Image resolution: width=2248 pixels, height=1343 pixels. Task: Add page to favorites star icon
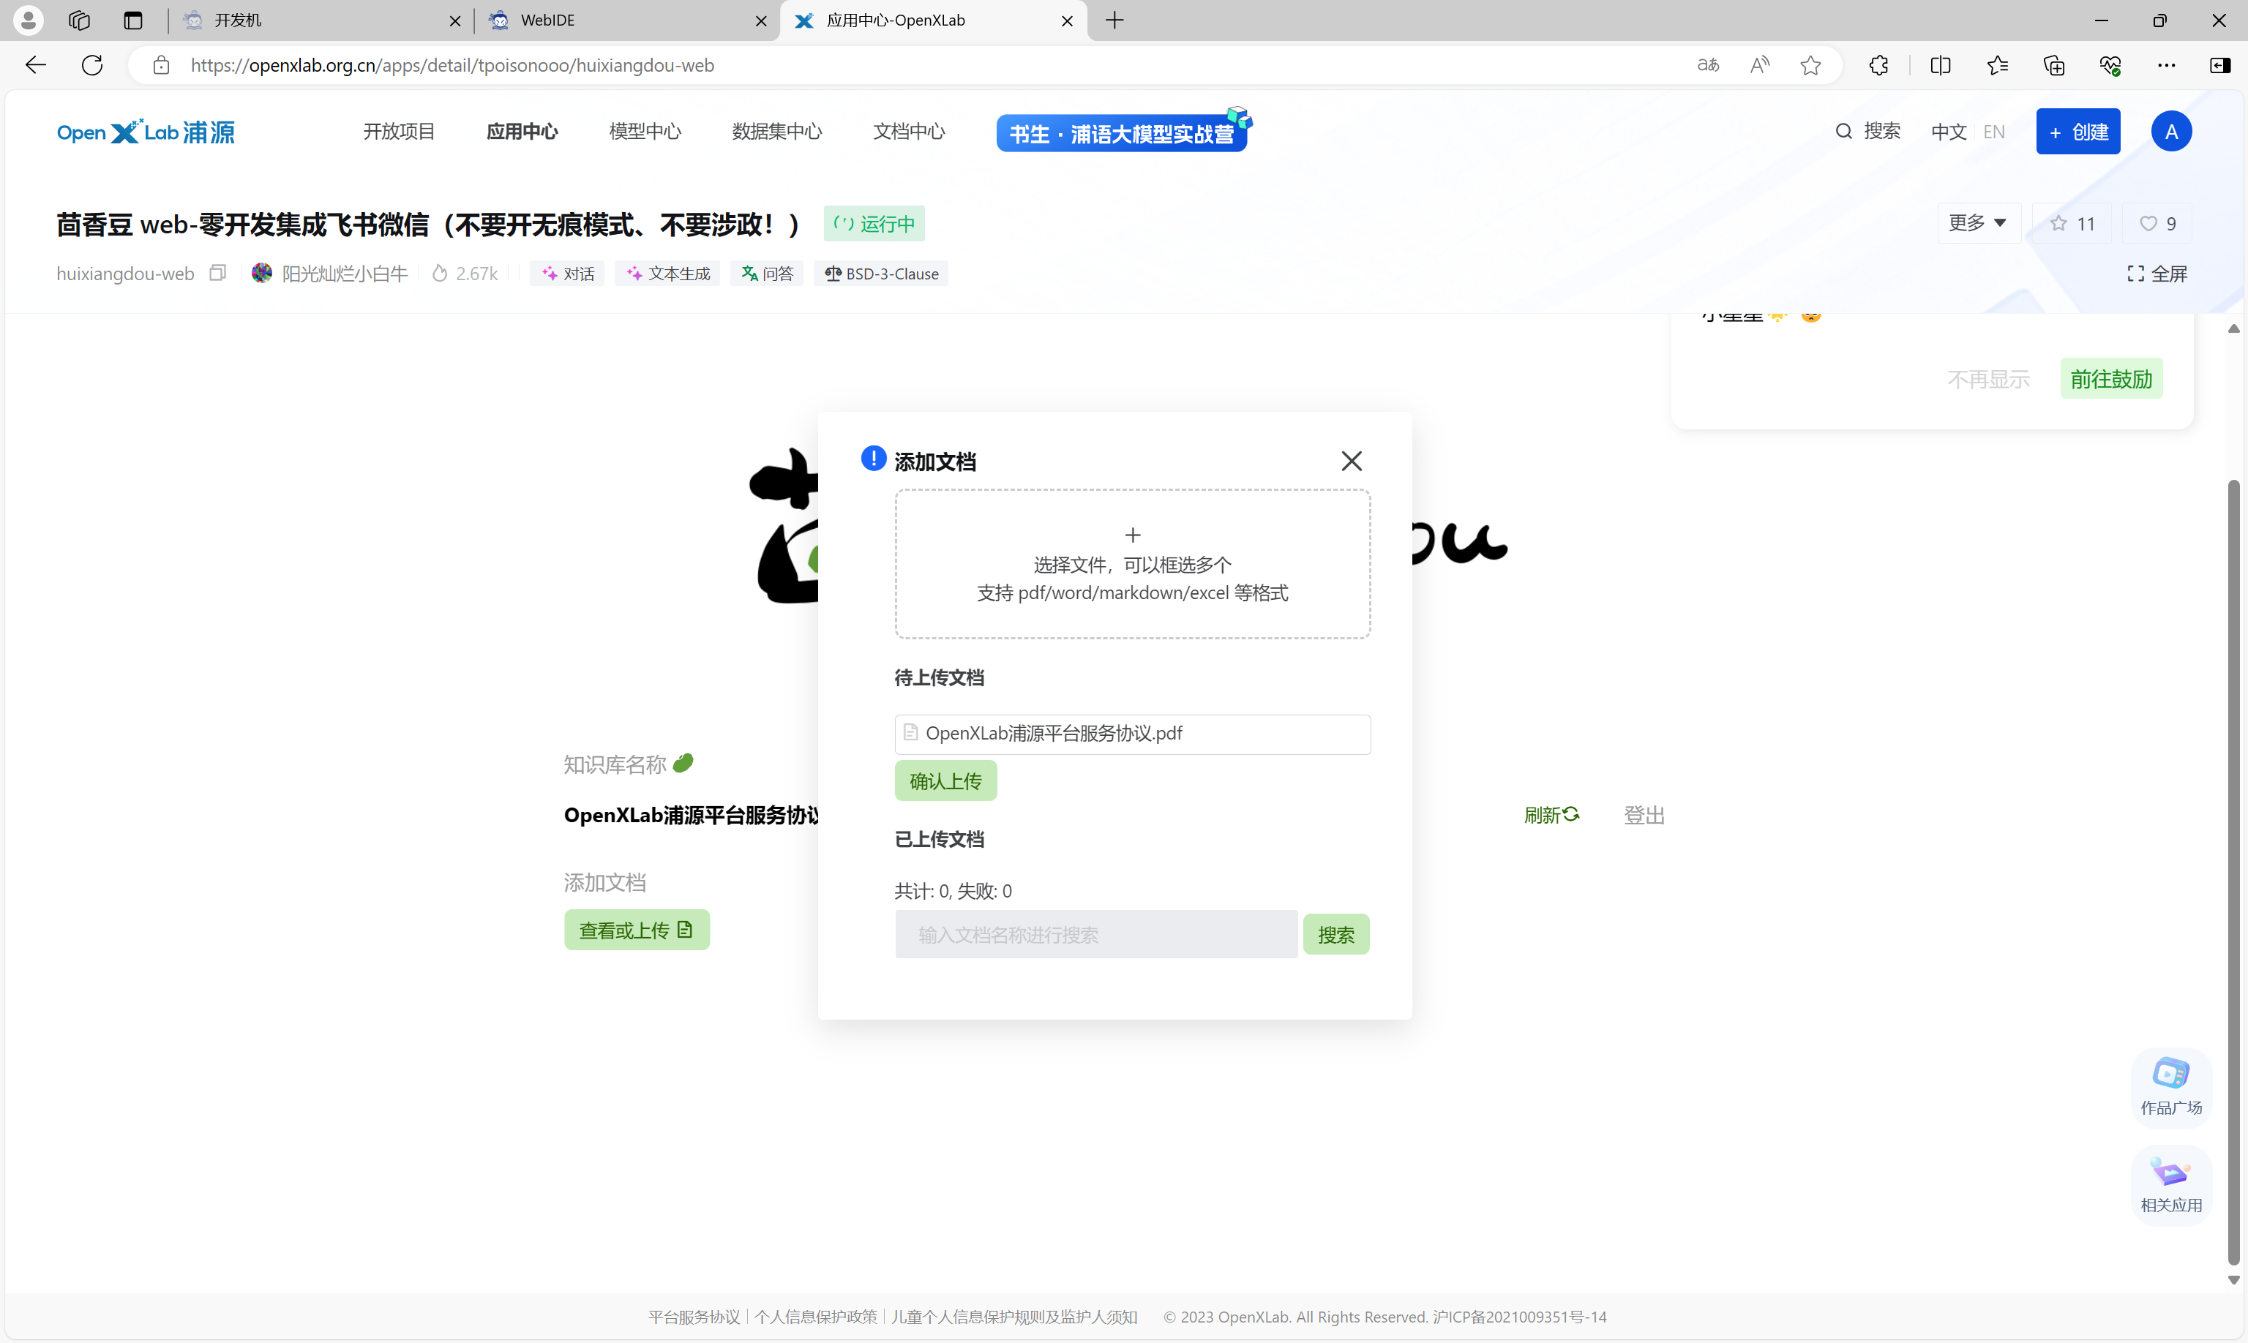click(x=1810, y=65)
